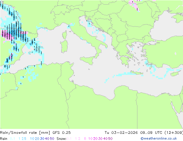The image size is (183, 141).
Task: Pick the Rain legend 10 color value
Action: pos(32,139)
